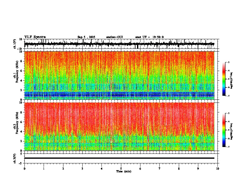Click the ch.1 voltage waveform trace panel
Image resolution: width=245 pixels, height=189 pixels.
122,44
